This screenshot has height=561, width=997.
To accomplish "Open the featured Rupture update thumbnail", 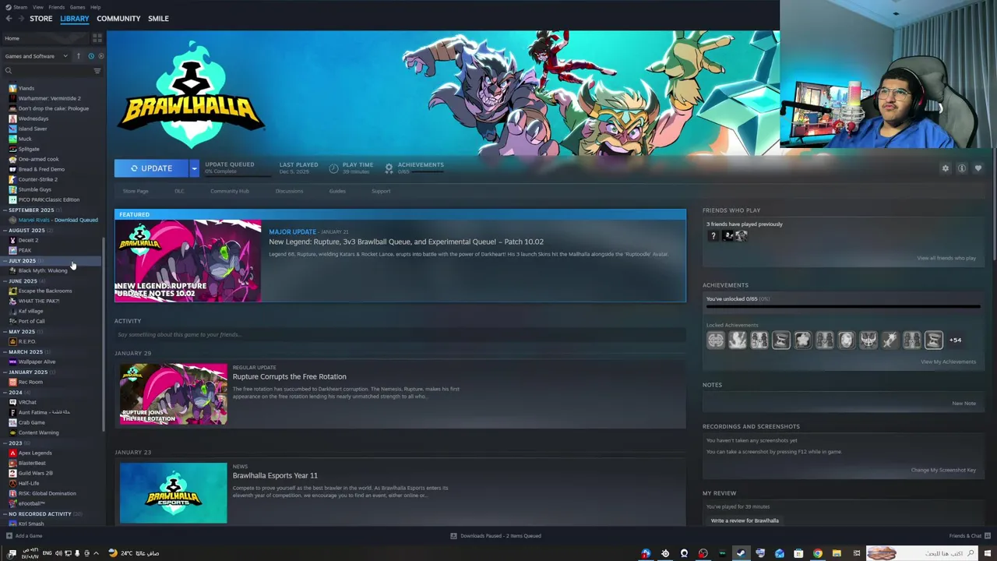I will [x=188, y=261].
